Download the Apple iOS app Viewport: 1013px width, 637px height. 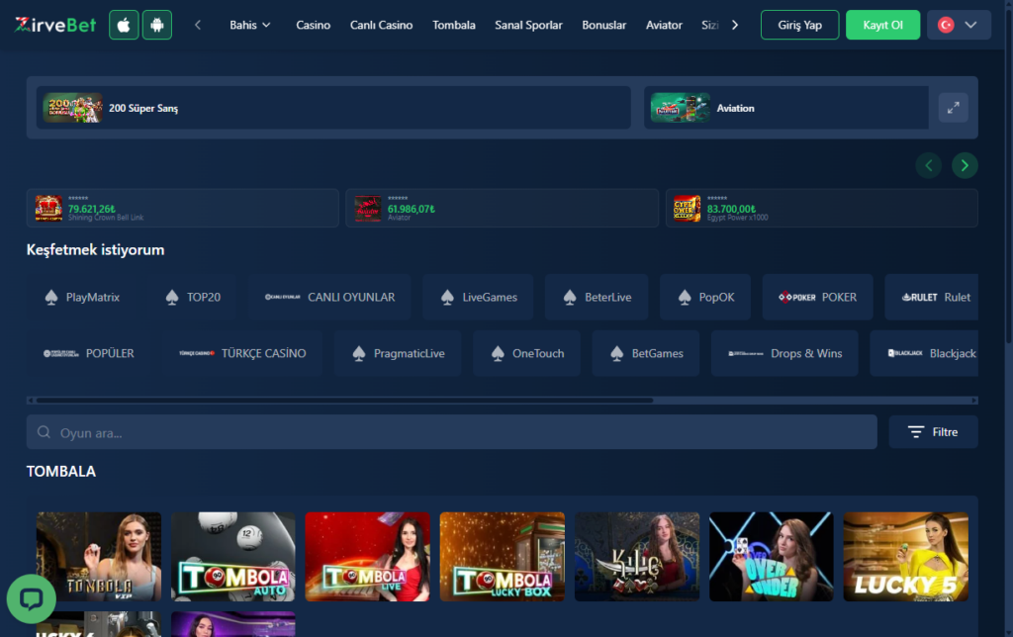[124, 25]
